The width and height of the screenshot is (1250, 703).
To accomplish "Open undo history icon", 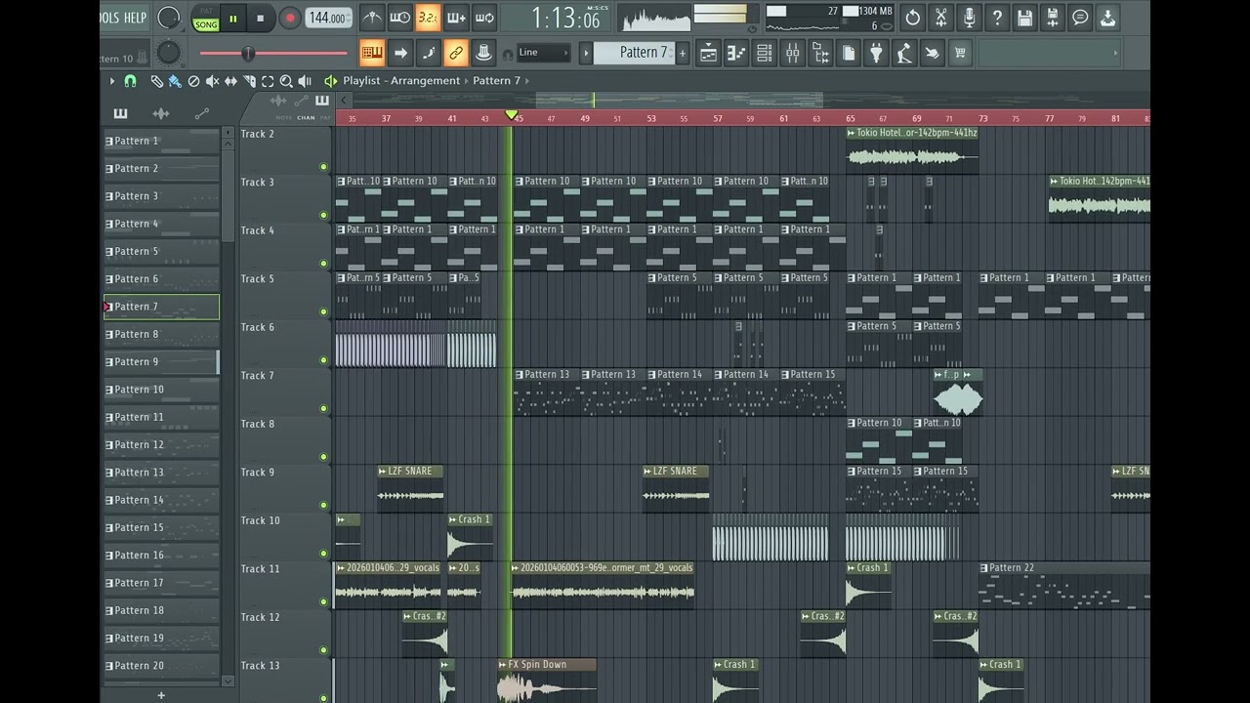I will coord(912,18).
